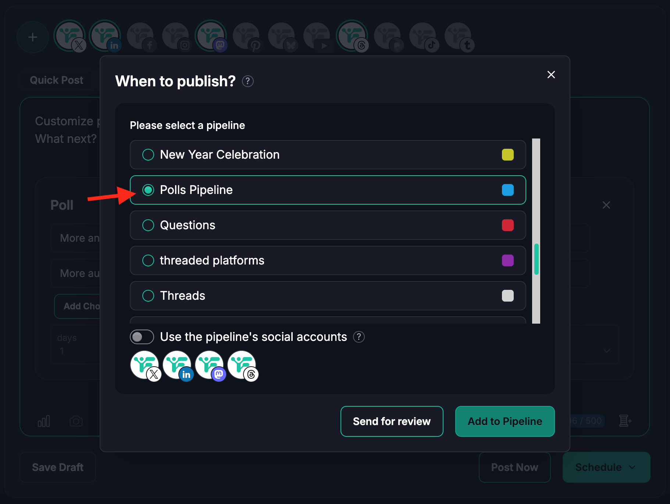Click the pipeline list scrollbar thumb

537,259
